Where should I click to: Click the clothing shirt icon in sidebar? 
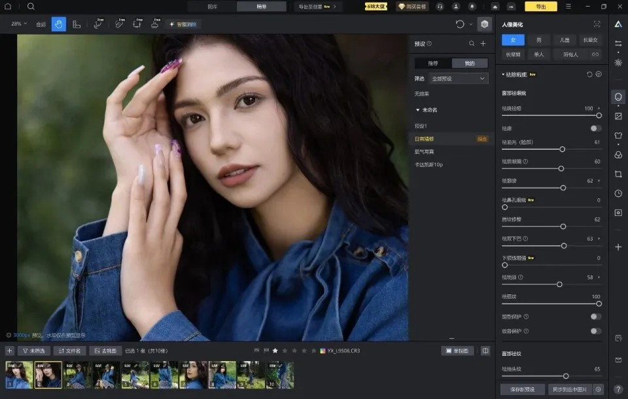[618, 136]
